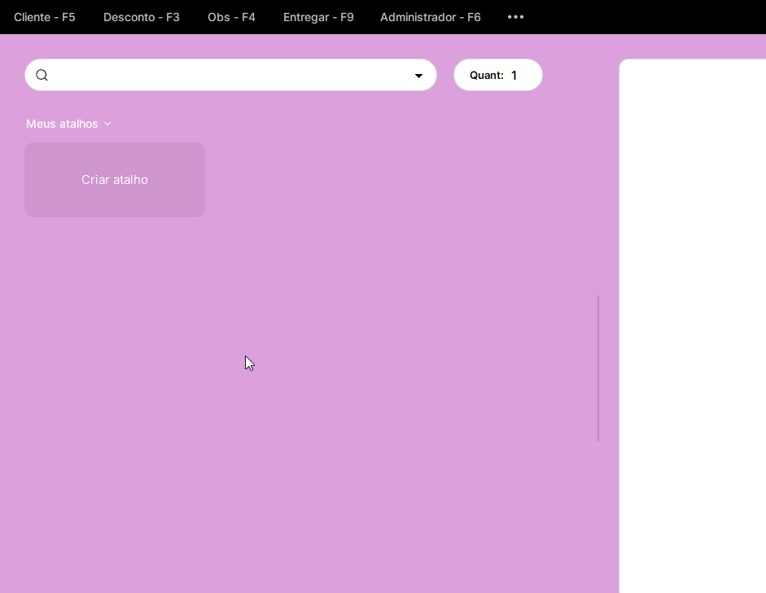Open the Cliente - F5 menu item
This screenshot has height=593, width=766.
[x=45, y=17]
